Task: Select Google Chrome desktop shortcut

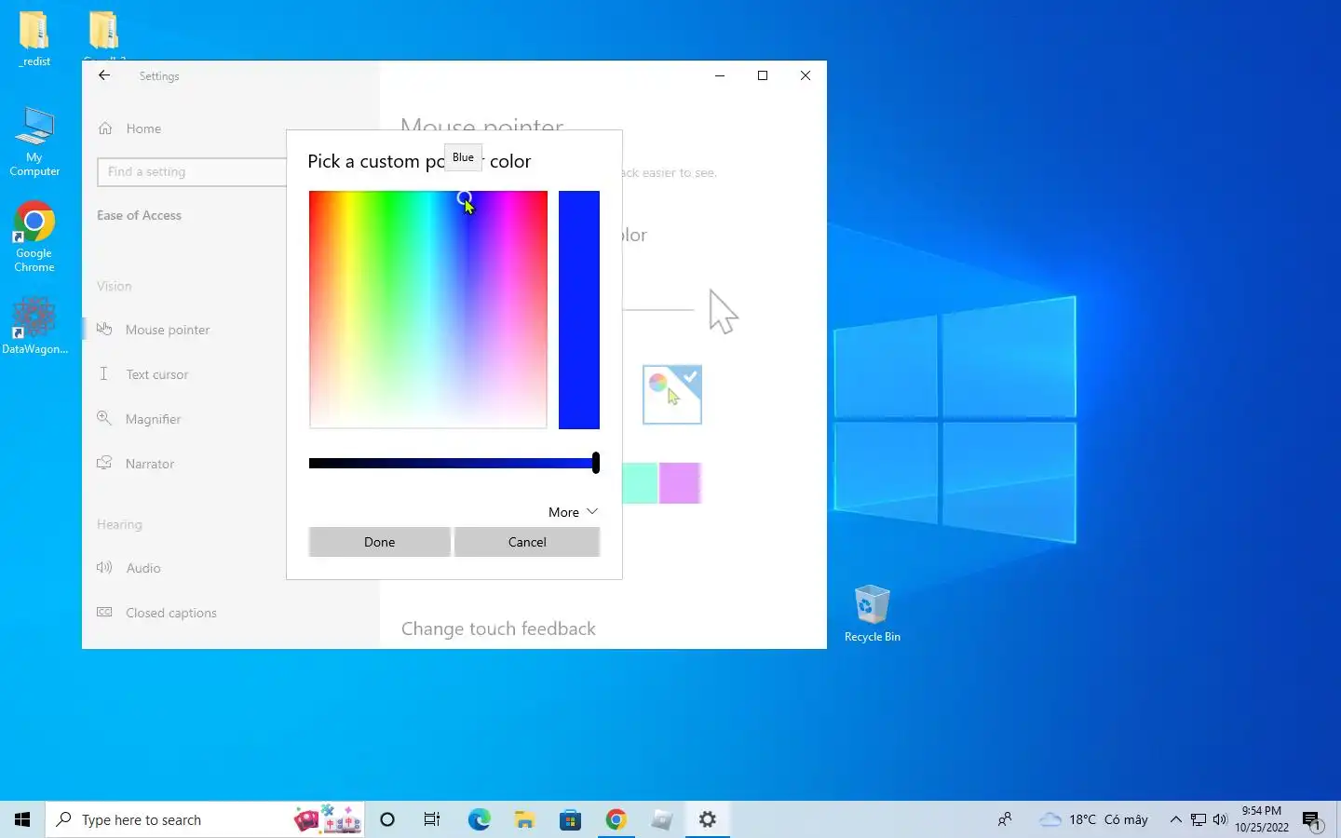Action: point(34,237)
